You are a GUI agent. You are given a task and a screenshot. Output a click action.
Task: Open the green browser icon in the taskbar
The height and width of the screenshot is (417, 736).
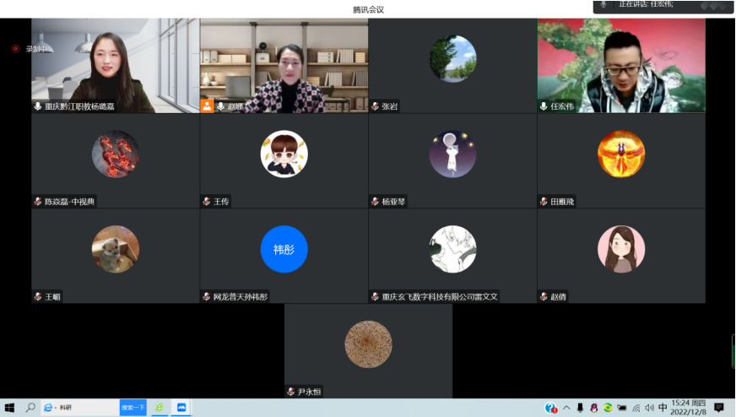pyautogui.click(x=160, y=408)
